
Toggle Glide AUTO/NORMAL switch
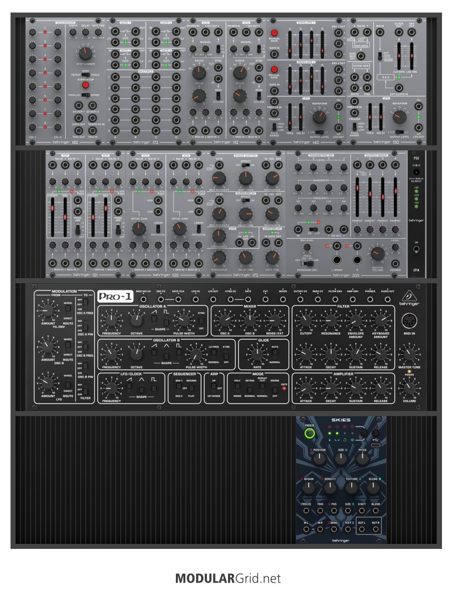pyautogui.click(x=275, y=354)
